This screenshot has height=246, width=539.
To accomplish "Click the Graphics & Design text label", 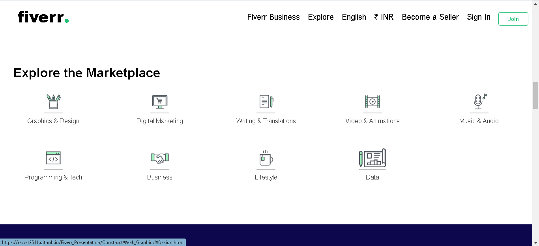I will (53, 121).
